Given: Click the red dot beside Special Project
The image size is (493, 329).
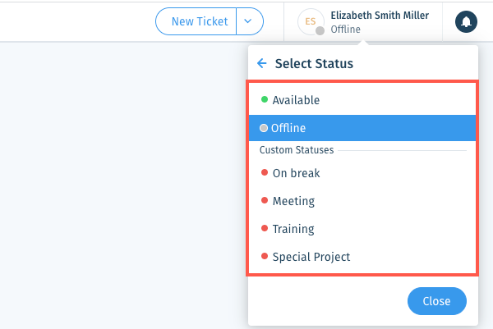Looking at the screenshot, I should (x=265, y=256).
